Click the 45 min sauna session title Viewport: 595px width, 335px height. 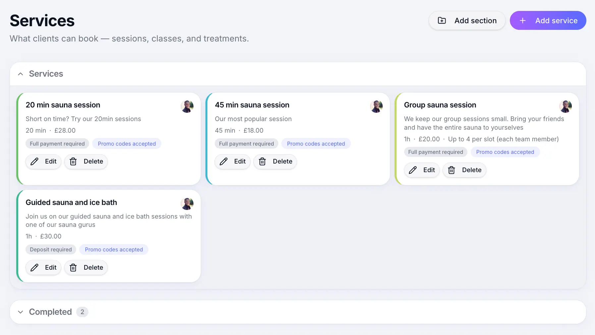click(252, 105)
